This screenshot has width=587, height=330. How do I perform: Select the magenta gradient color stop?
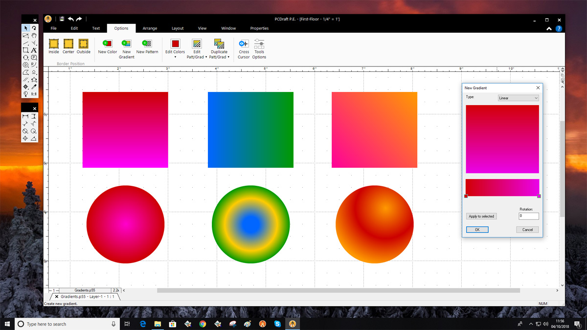539,196
